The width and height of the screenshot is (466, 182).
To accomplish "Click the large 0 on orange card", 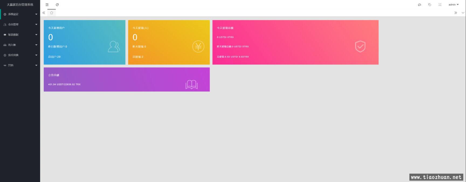I will pyautogui.click(x=135, y=37).
